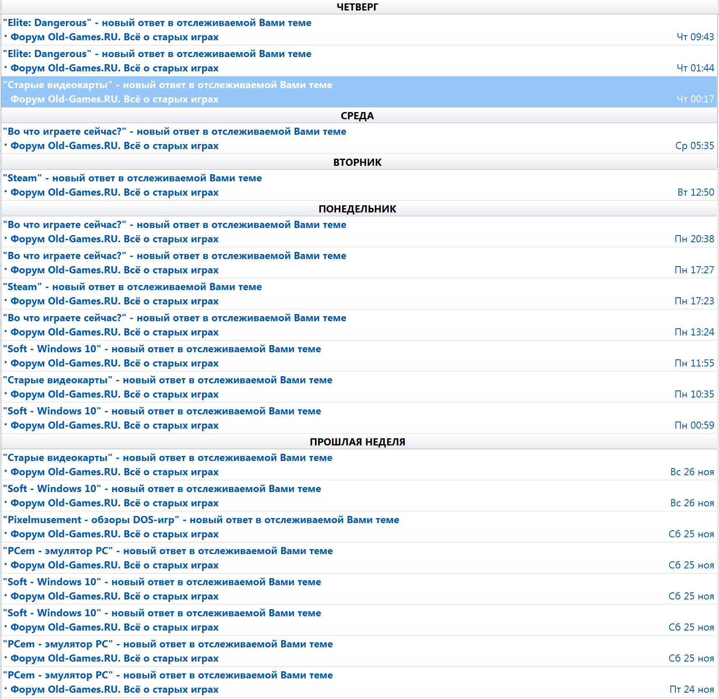The height and width of the screenshot is (699, 719).
Task: Select the Старые видеокарты message from Пн 10:35
Action: (x=359, y=387)
